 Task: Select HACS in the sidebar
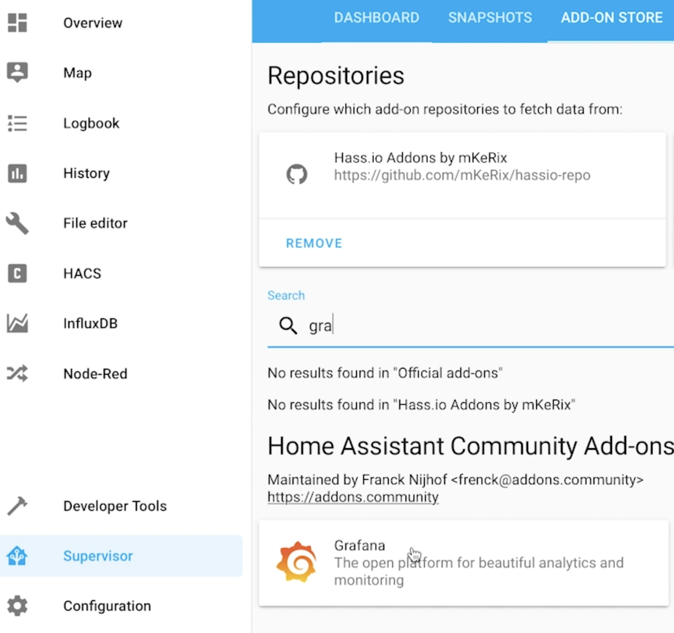(x=121, y=273)
